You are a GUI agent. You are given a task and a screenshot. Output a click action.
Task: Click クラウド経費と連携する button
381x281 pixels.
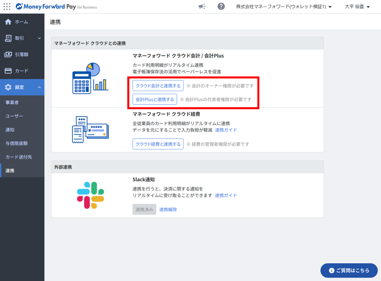click(x=158, y=144)
